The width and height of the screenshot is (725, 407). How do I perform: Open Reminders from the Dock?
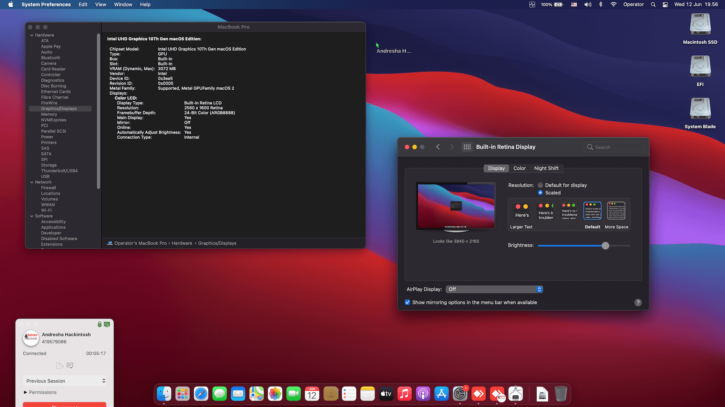click(x=349, y=394)
